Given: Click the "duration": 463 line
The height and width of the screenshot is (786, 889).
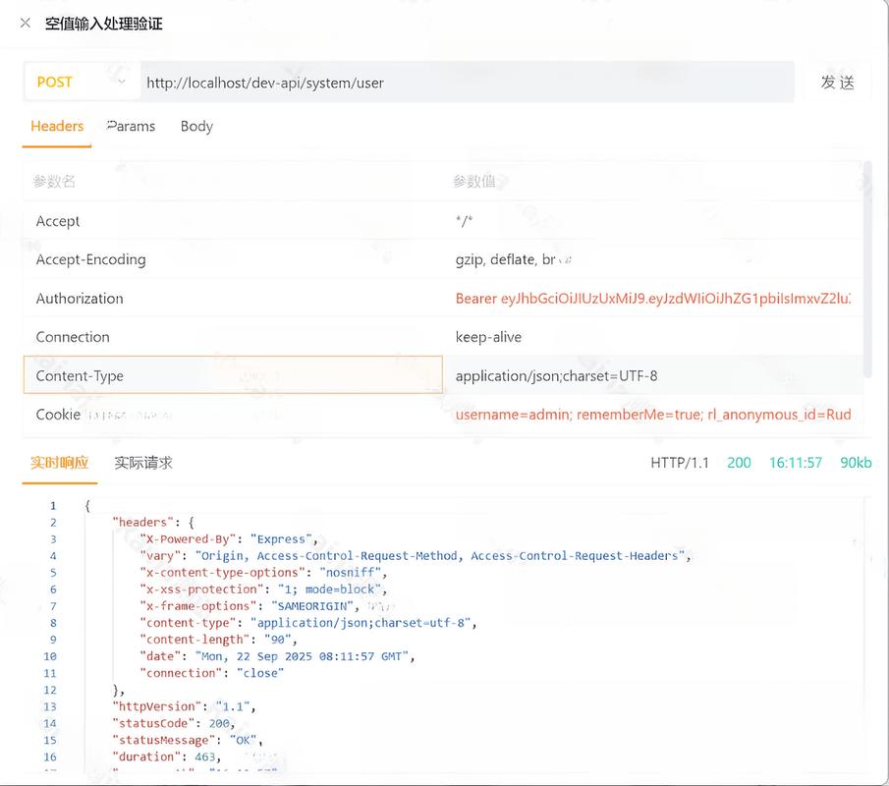Looking at the screenshot, I should [167, 757].
